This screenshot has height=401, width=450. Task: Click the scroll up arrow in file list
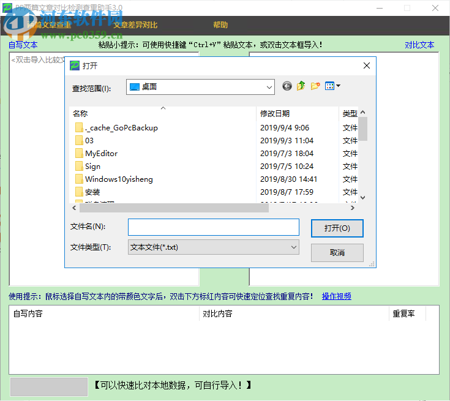pos(362,112)
